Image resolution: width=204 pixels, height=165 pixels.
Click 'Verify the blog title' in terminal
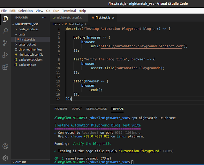[92, 144]
